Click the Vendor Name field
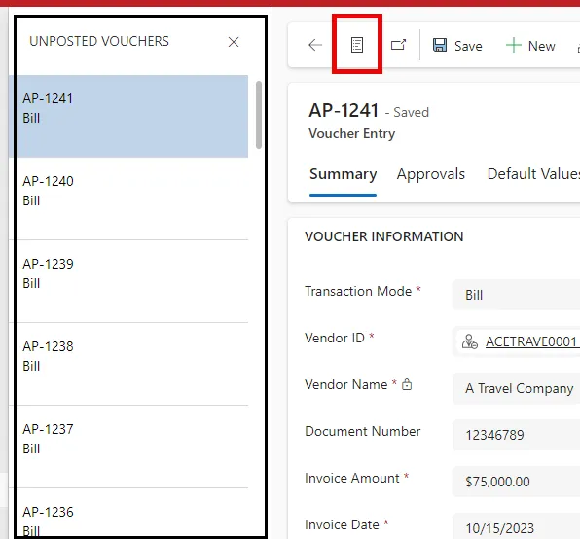This screenshot has height=539, width=580. tap(516, 388)
